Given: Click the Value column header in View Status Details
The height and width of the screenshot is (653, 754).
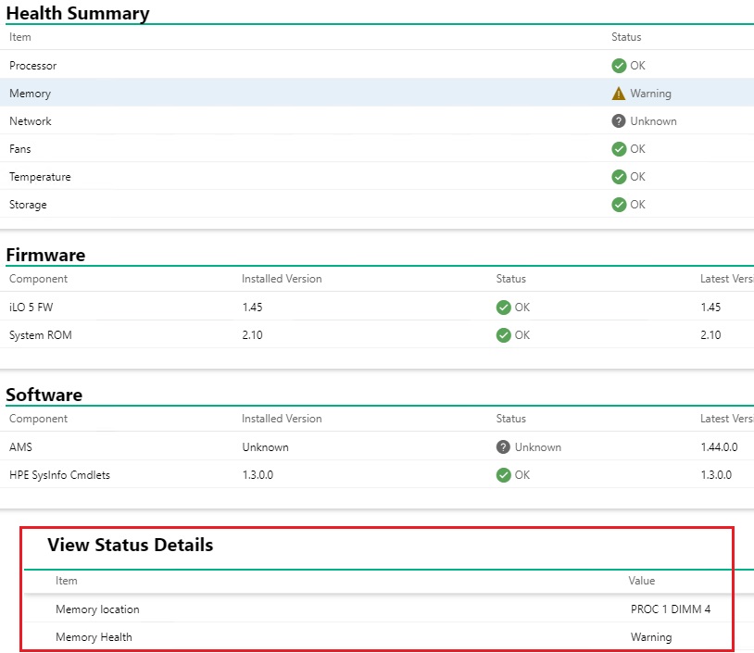Looking at the screenshot, I should click(x=641, y=581).
